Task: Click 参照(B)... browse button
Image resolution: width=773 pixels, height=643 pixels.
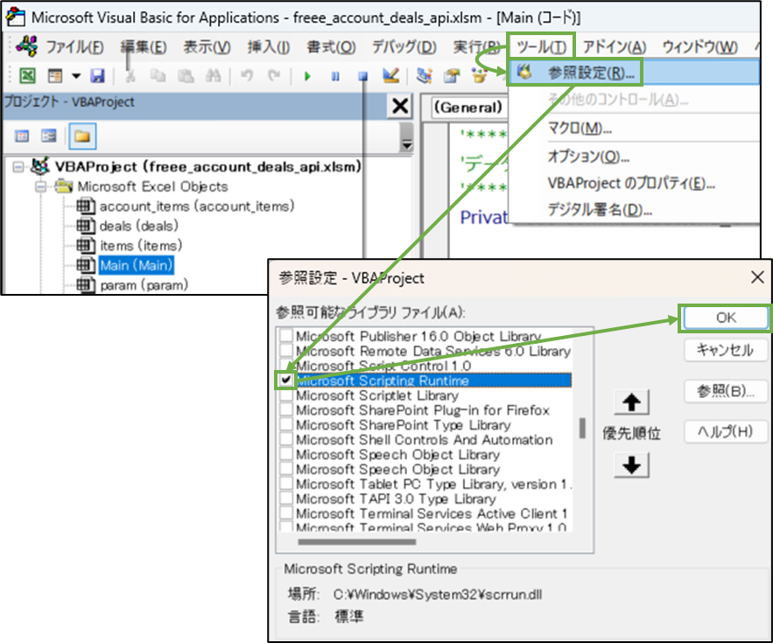Action: pos(726,391)
